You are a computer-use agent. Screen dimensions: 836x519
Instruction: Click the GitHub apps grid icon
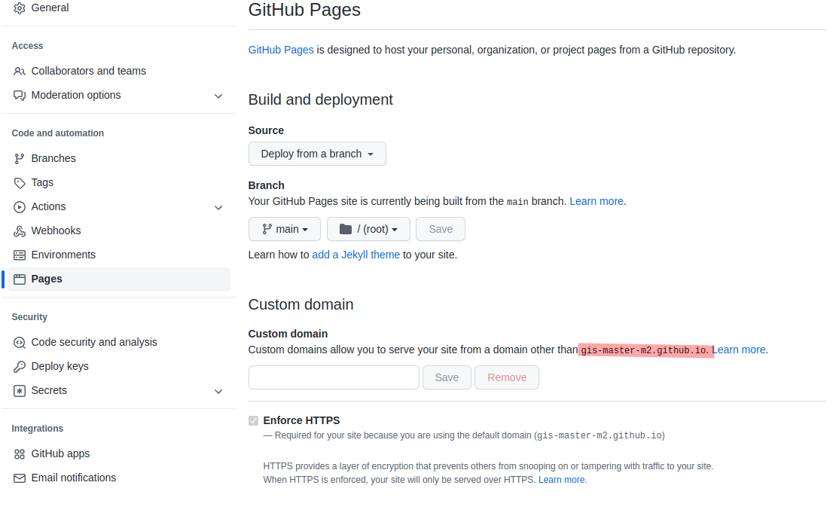coord(19,454)
